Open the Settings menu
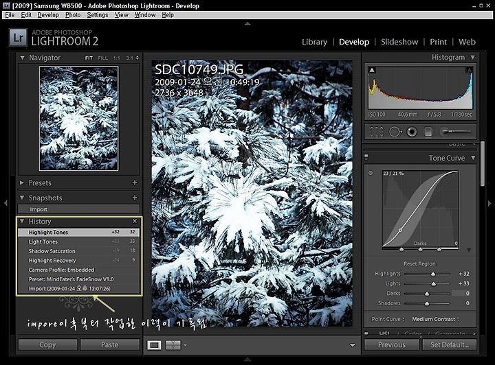The image size is (495, 365). [98, 15]
